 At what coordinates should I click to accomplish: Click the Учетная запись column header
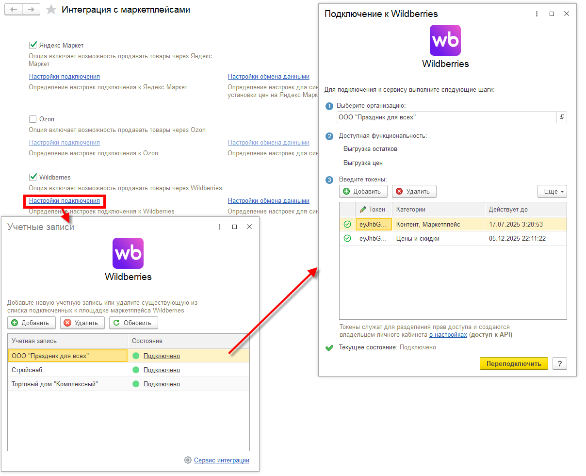point(67,341)
